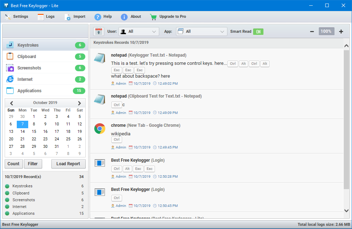Screen dimensions: 352x229
Task: Increase zoom with the plus control
Action: (x=341, y=31)
